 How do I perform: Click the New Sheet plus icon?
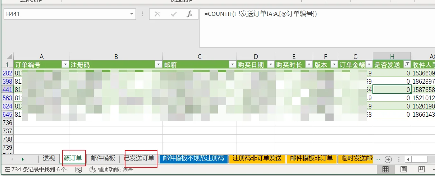pyautogui.click(x=388, y=159)
